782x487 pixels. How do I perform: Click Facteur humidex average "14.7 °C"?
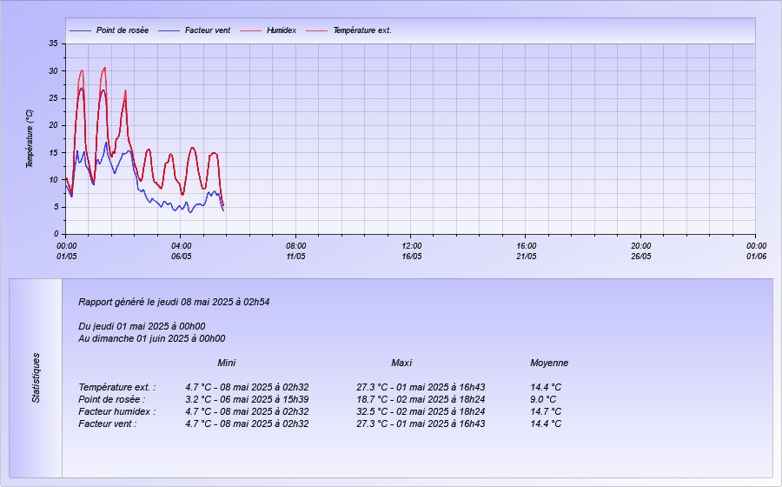click(546, 411)
